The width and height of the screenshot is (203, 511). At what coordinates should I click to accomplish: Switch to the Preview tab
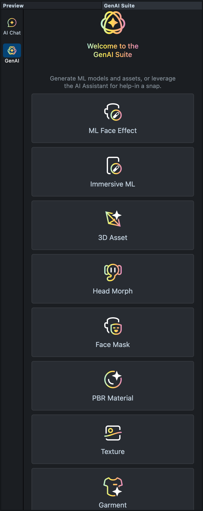13,6
